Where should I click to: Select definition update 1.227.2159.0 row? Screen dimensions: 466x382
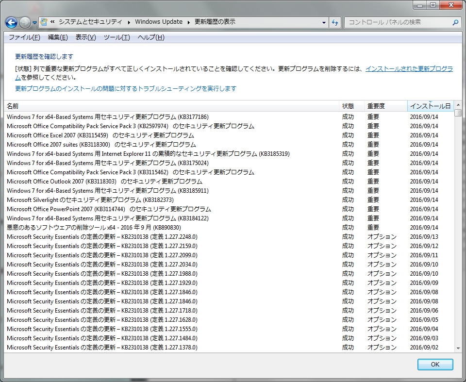click(229, 246)
